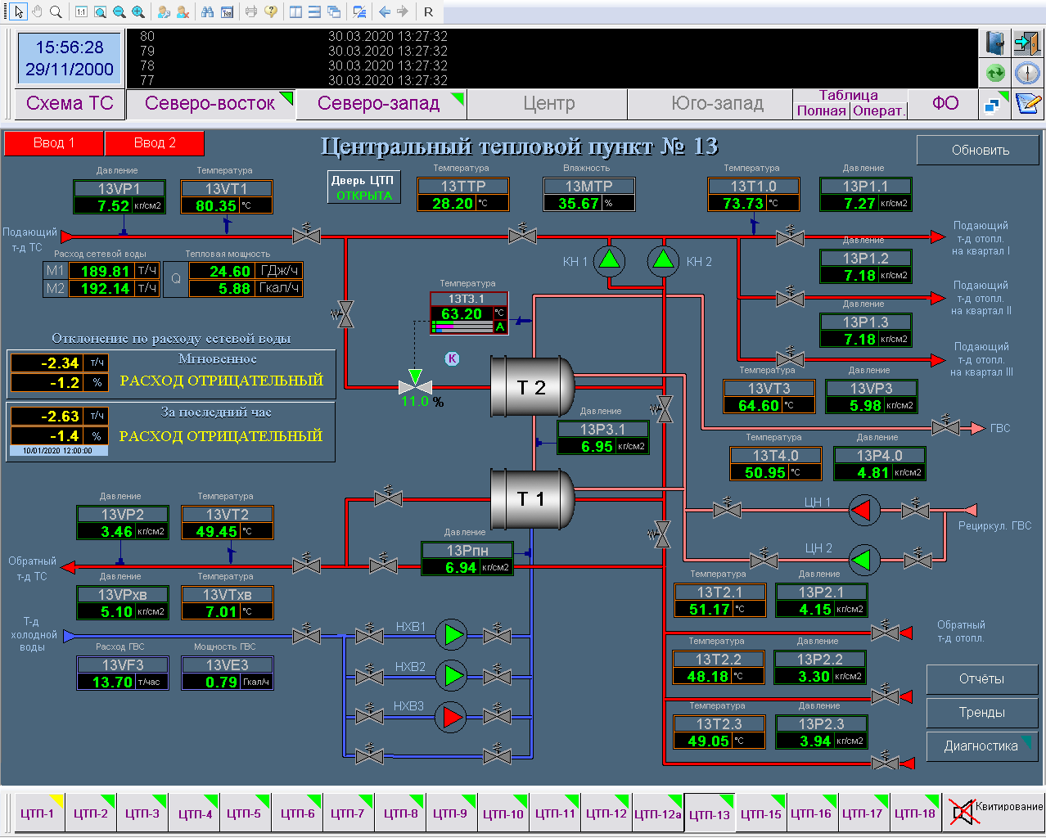Click the red Ввод 2 button
The image size is (1046, 838).
tap(155, 143)
